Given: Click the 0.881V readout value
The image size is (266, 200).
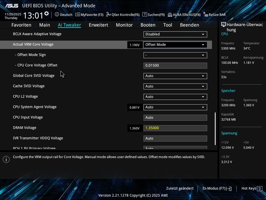Looking at the screenshot, I should click(135, 108).
